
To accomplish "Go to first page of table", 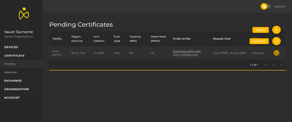I will coord(266,65).
